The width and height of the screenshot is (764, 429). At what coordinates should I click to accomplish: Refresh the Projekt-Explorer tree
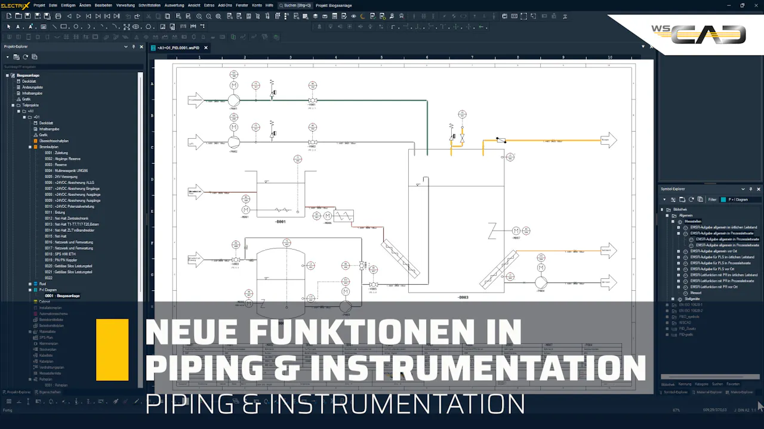tap(25, 57)
